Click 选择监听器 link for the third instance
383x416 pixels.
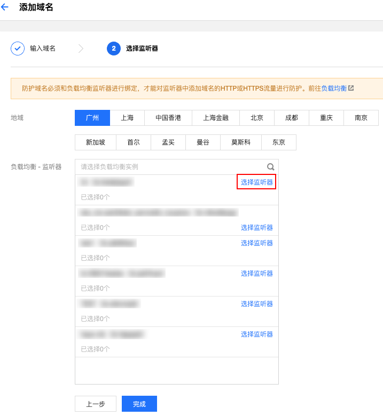[257, 243]
